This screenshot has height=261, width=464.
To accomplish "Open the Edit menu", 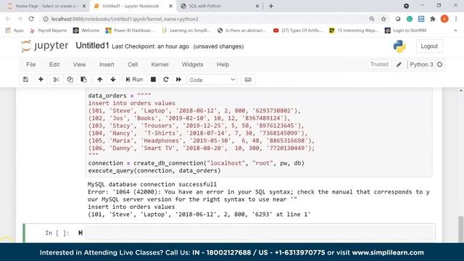I will [54, 65].
